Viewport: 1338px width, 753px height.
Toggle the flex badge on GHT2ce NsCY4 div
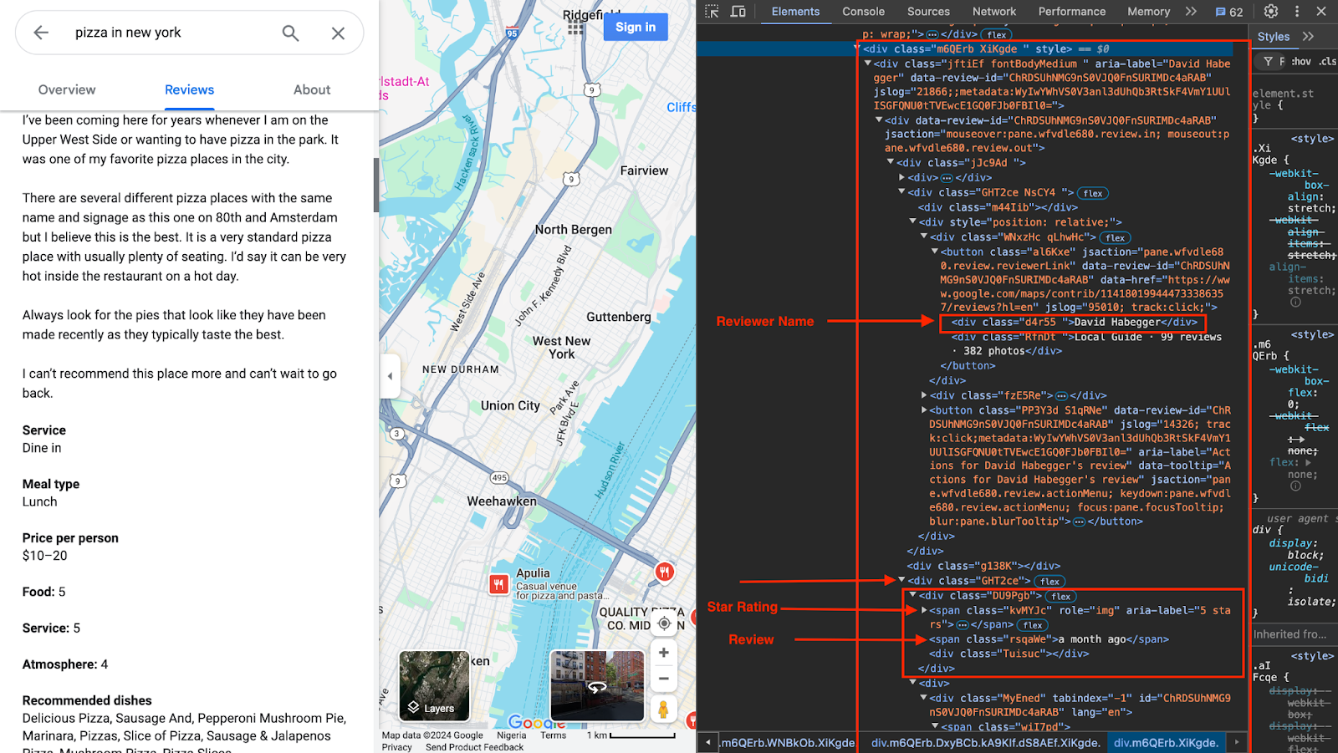point(1092,193)
